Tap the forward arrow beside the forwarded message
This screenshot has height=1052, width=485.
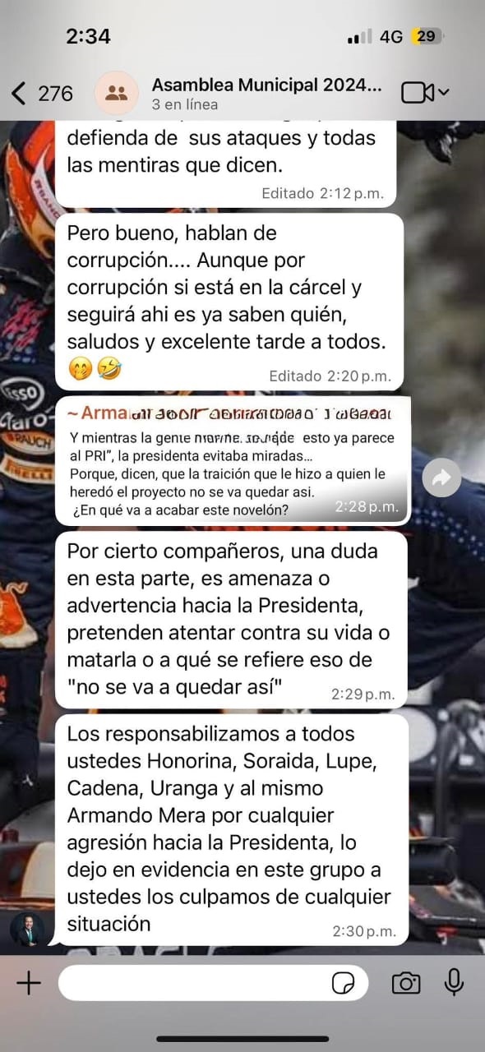[x=442, y=478]
